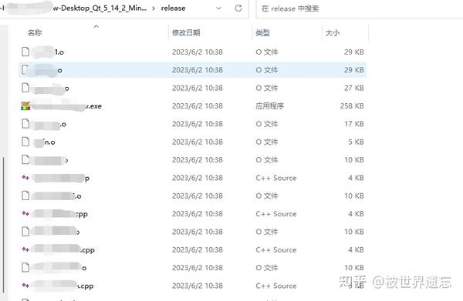The image size is (463, 301).
Task: Click the 27 KB size cell
Action: [353, 88]
